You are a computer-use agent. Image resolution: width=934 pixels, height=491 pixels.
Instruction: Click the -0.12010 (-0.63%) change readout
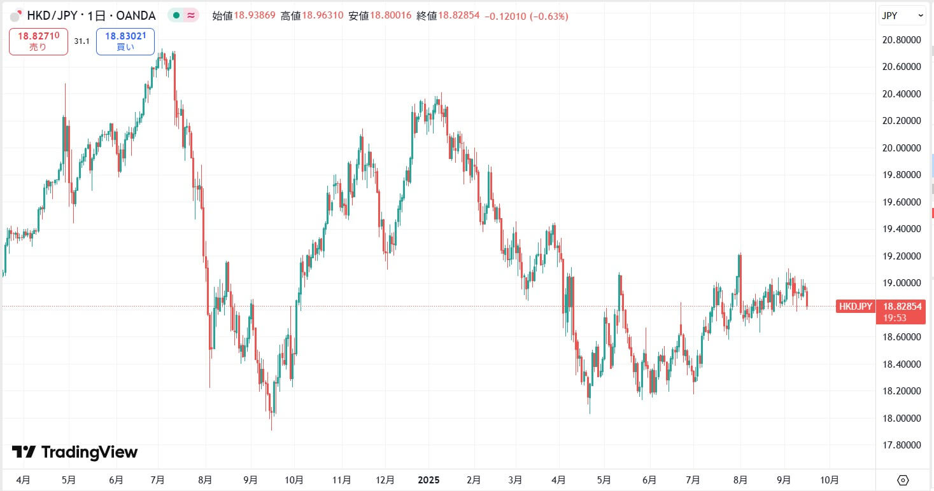[x=526, y=16]
